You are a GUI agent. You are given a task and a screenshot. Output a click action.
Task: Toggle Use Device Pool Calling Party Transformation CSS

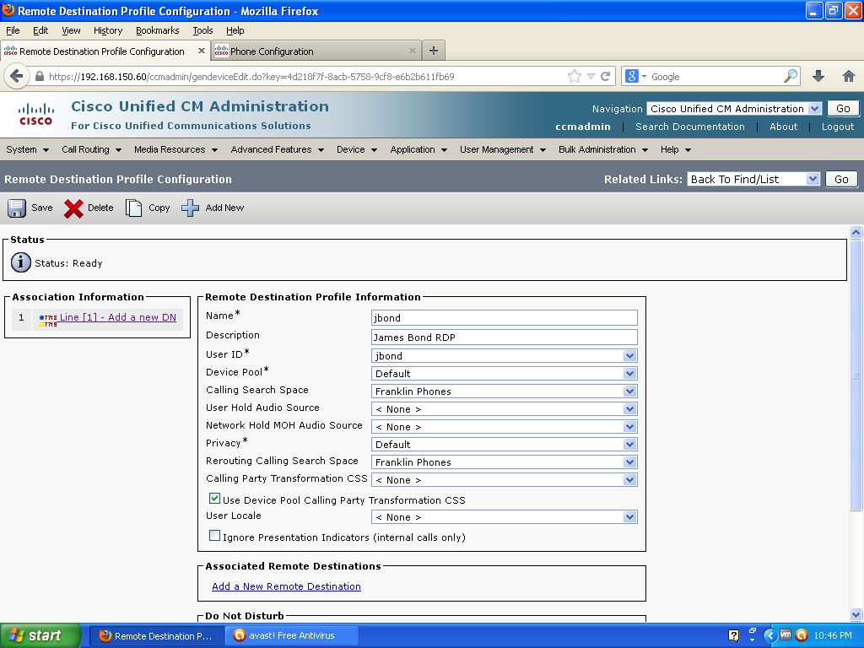(215, 499)
